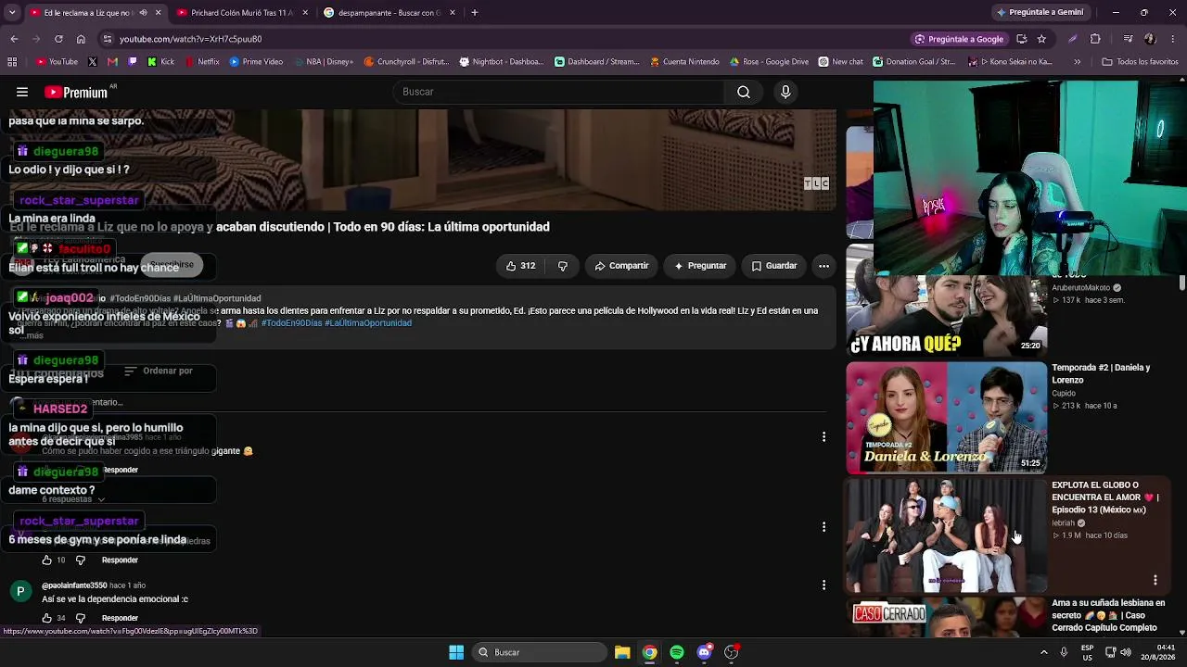Open options for the triángulo gigante comment
Screen dimensions: 1187x667
(x=823, y=437)
